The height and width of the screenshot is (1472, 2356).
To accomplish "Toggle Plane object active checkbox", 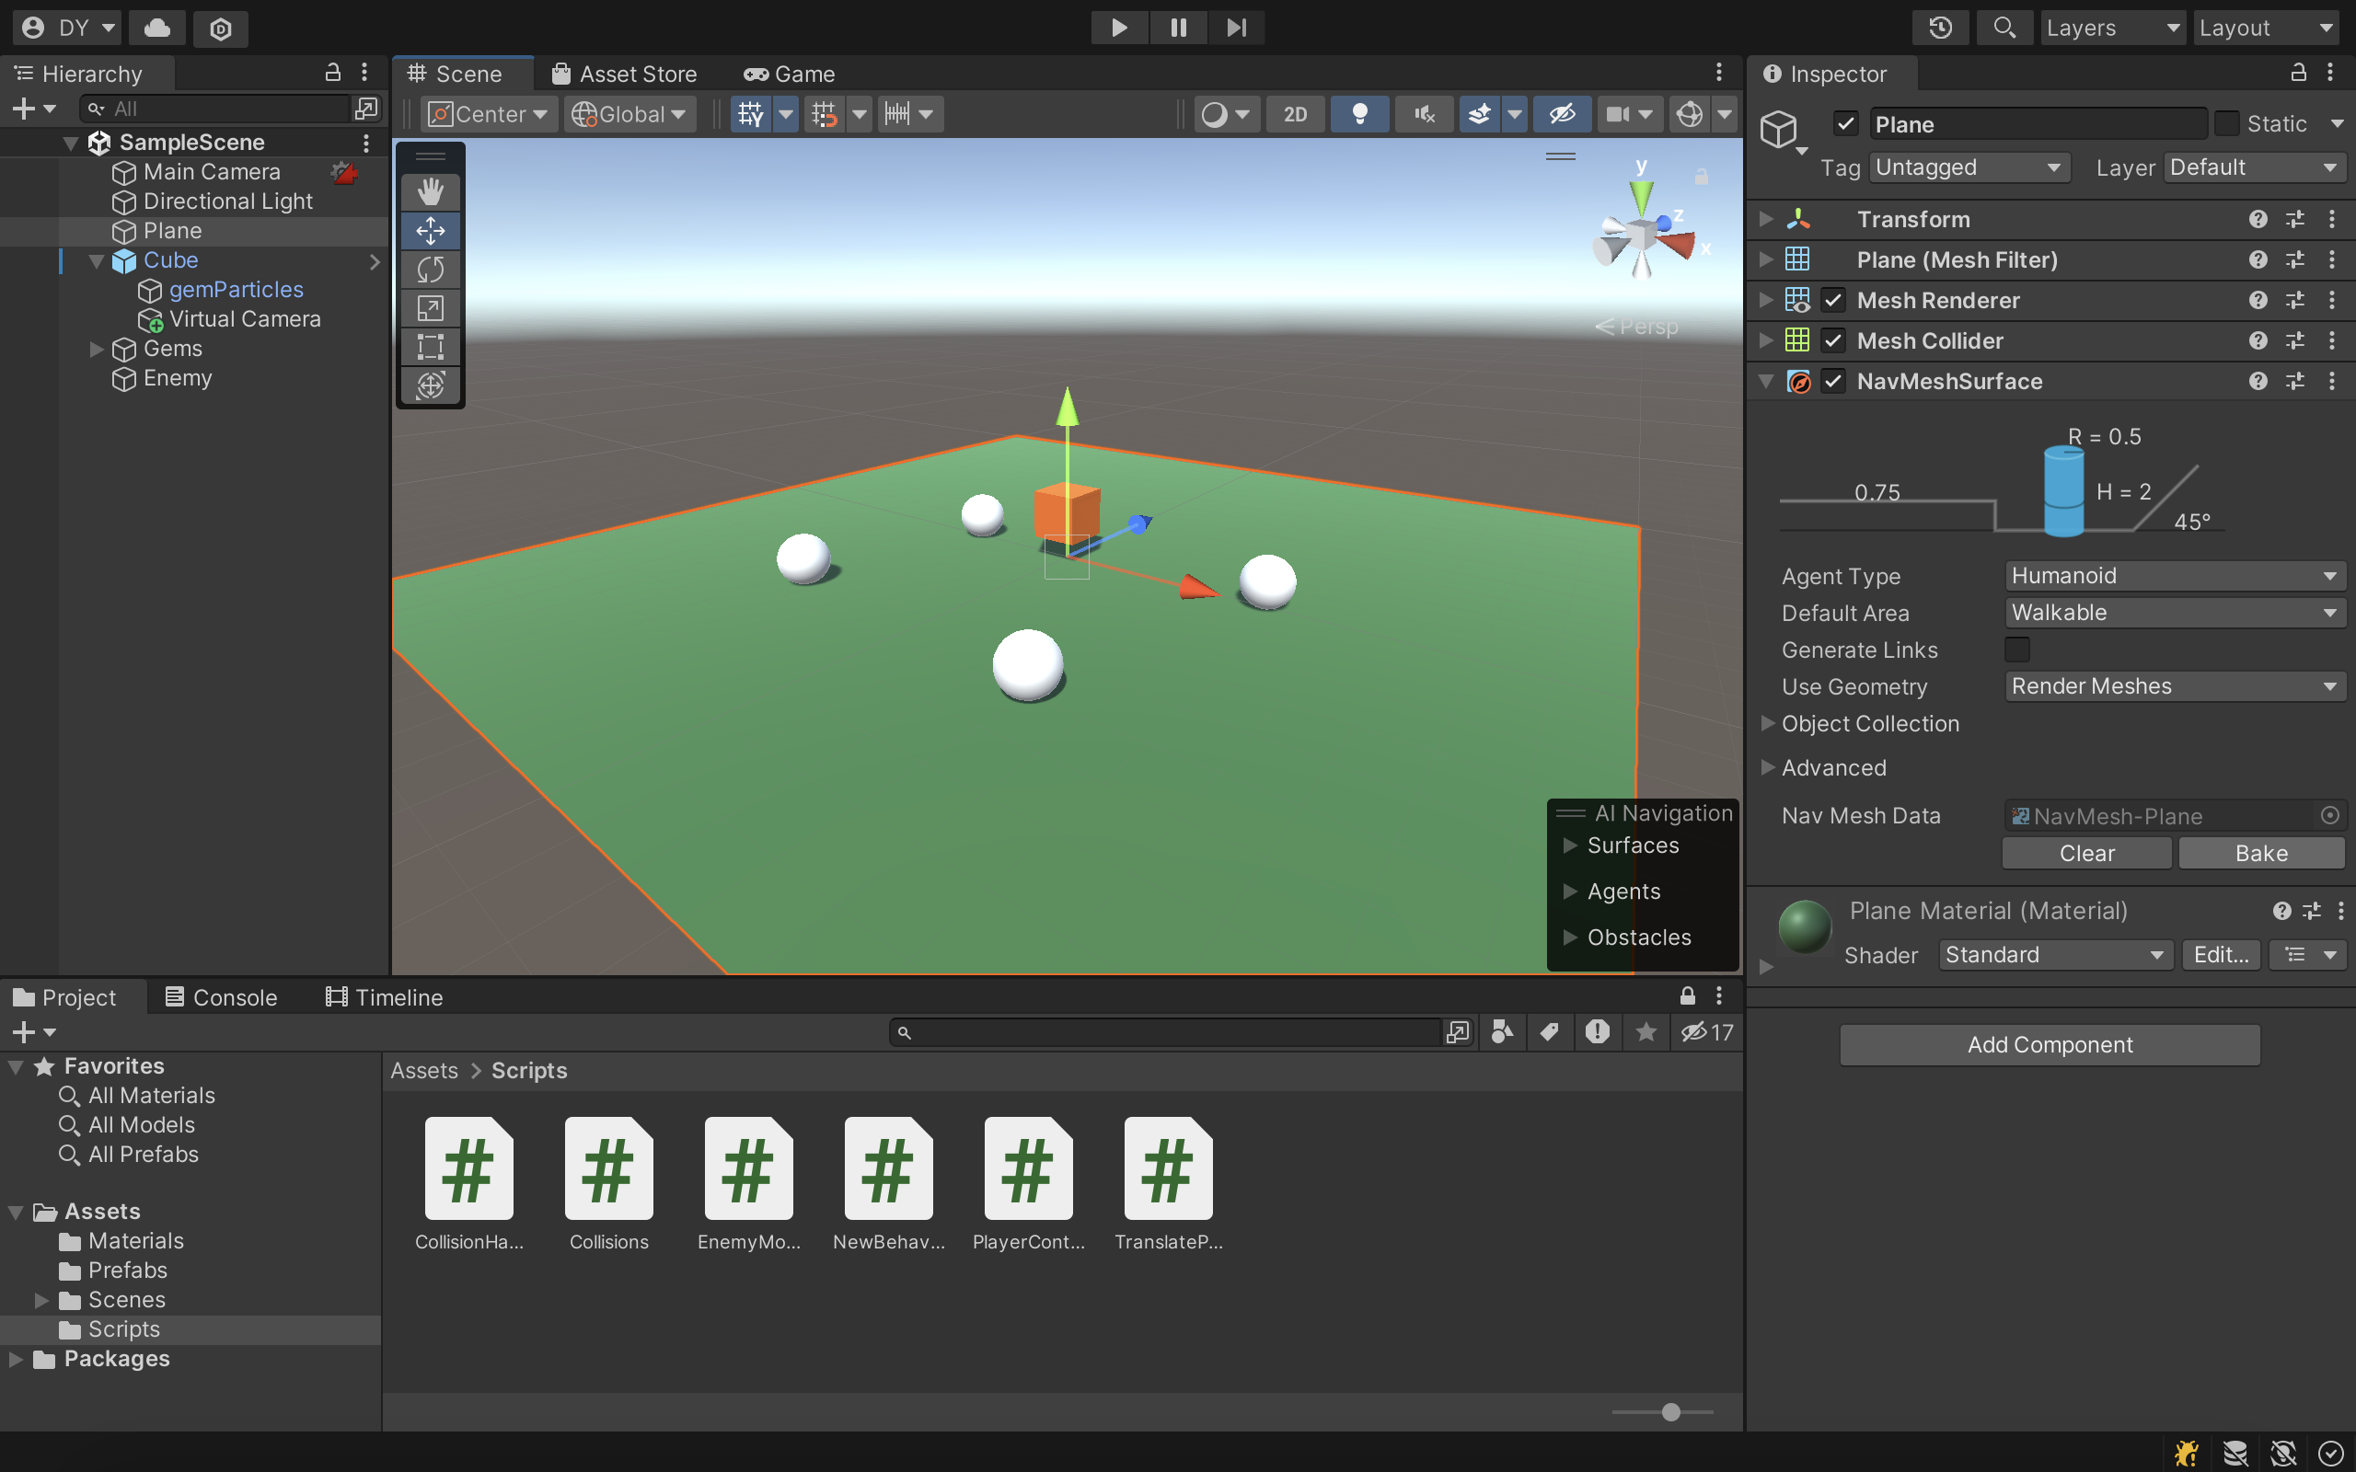I will pos(1846,123).
